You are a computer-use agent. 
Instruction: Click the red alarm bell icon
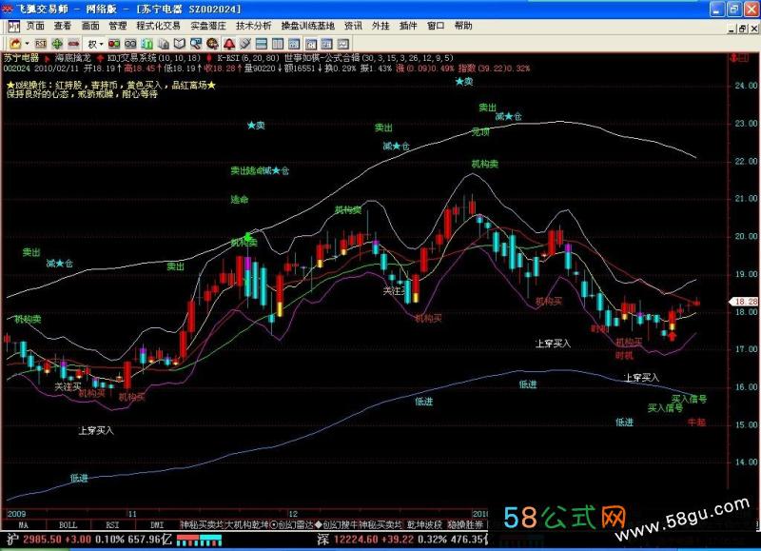click(x=229, y=44)
